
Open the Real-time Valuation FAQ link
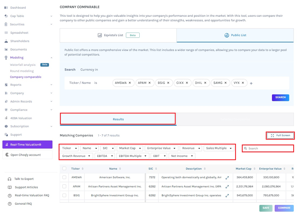click(x=32, y=195)
